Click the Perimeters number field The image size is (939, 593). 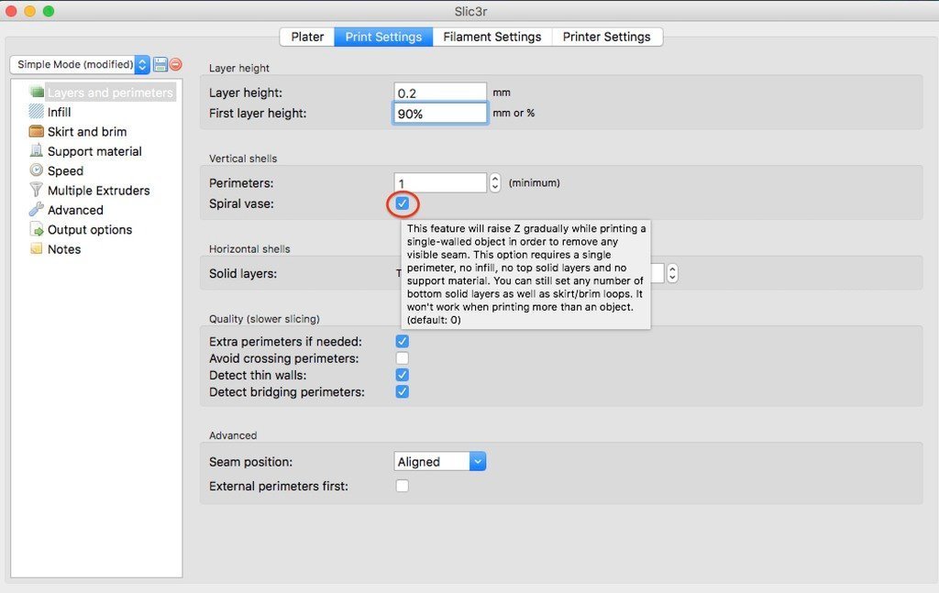click(440, 182)
